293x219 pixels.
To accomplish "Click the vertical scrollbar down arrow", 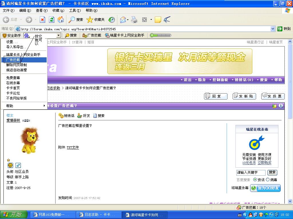I will (290, 201).
